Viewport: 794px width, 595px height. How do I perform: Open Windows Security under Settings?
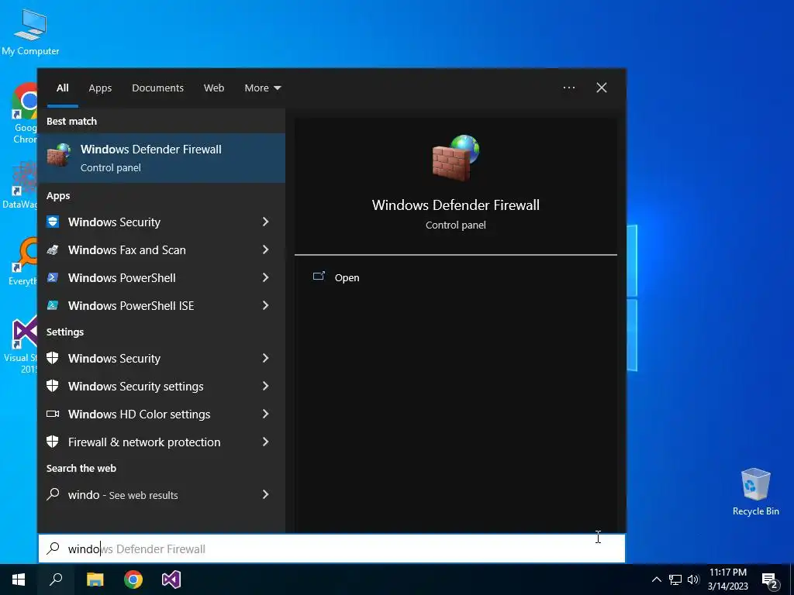(161, 358)
